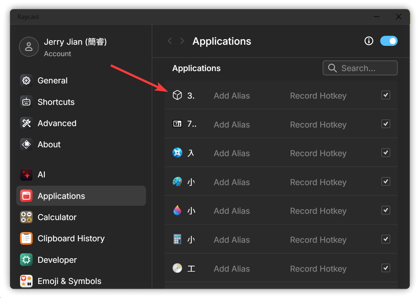The image size is (418, 298).
Task: Open the Advanced settings tab
Action: coord(81,123)
